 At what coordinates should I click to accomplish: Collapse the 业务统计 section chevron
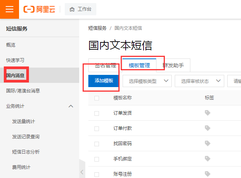[71, 106]
